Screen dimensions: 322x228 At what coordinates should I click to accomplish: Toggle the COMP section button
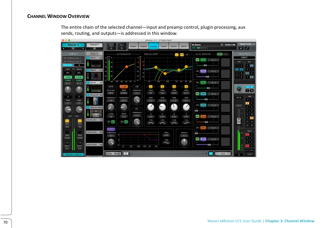tap(124, 86)
